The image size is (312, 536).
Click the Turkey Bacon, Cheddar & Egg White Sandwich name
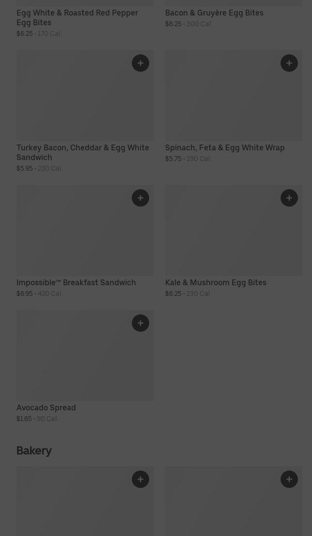pos(82,152)
